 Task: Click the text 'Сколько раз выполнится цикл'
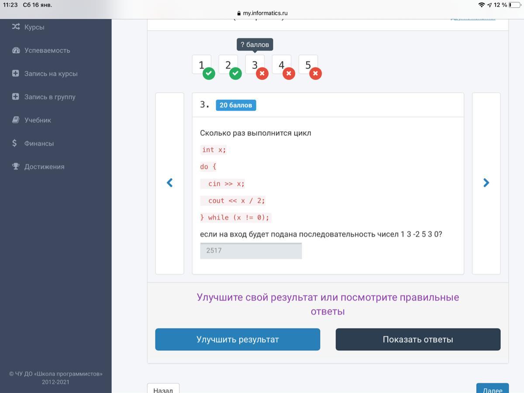click(x=255, y=133)
